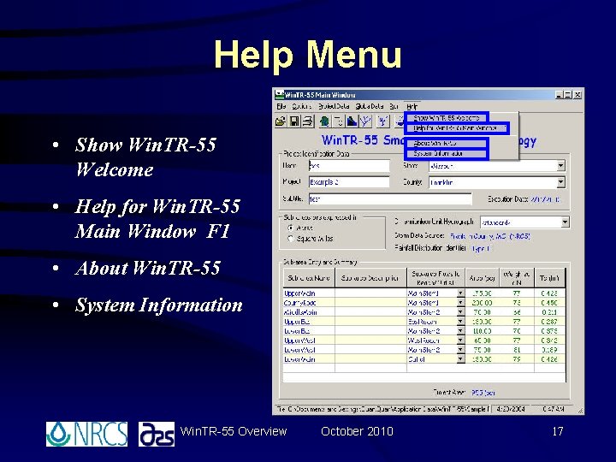Select the LowerEast sub-area name cell

pyautogui.click(x=309, y=331)
